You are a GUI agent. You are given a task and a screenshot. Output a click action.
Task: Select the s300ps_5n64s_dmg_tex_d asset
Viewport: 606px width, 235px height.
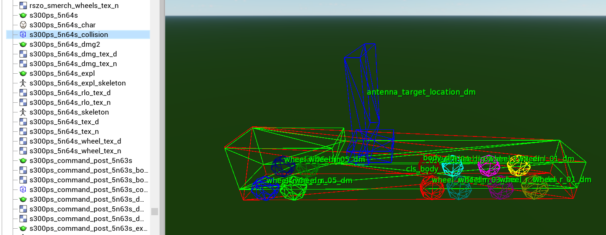tap(73, 54)
